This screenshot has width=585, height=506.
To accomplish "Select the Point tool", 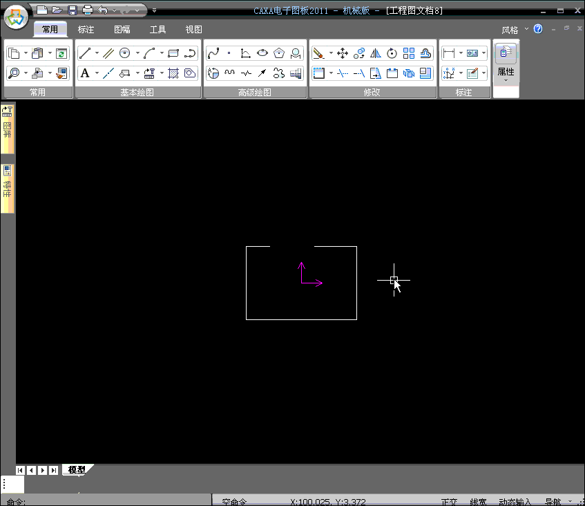I will [229, 53].
